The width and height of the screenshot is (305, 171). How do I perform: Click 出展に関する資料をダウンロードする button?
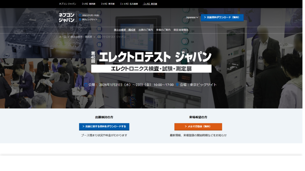(x=104, y=126)
